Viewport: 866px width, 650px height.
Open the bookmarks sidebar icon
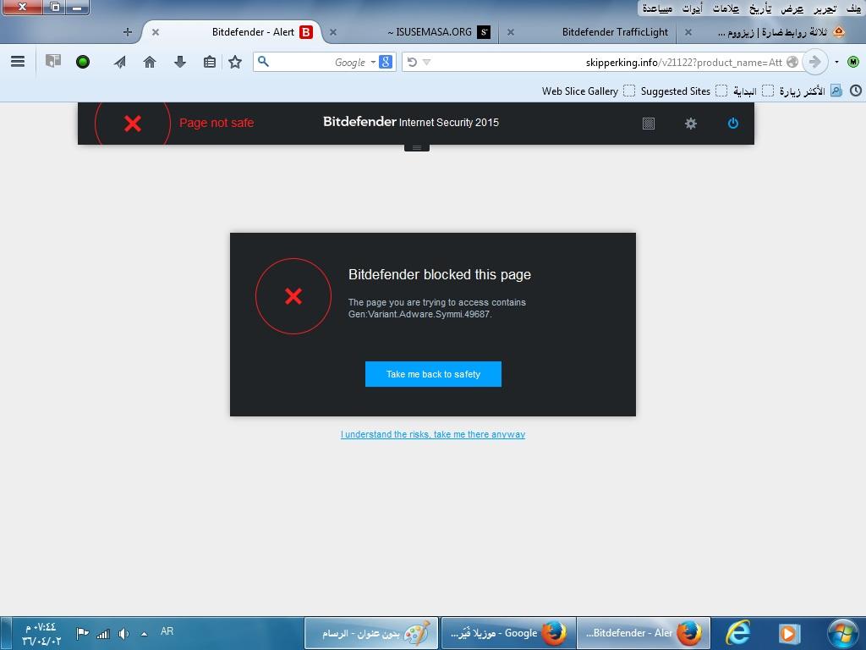[53, 61]
